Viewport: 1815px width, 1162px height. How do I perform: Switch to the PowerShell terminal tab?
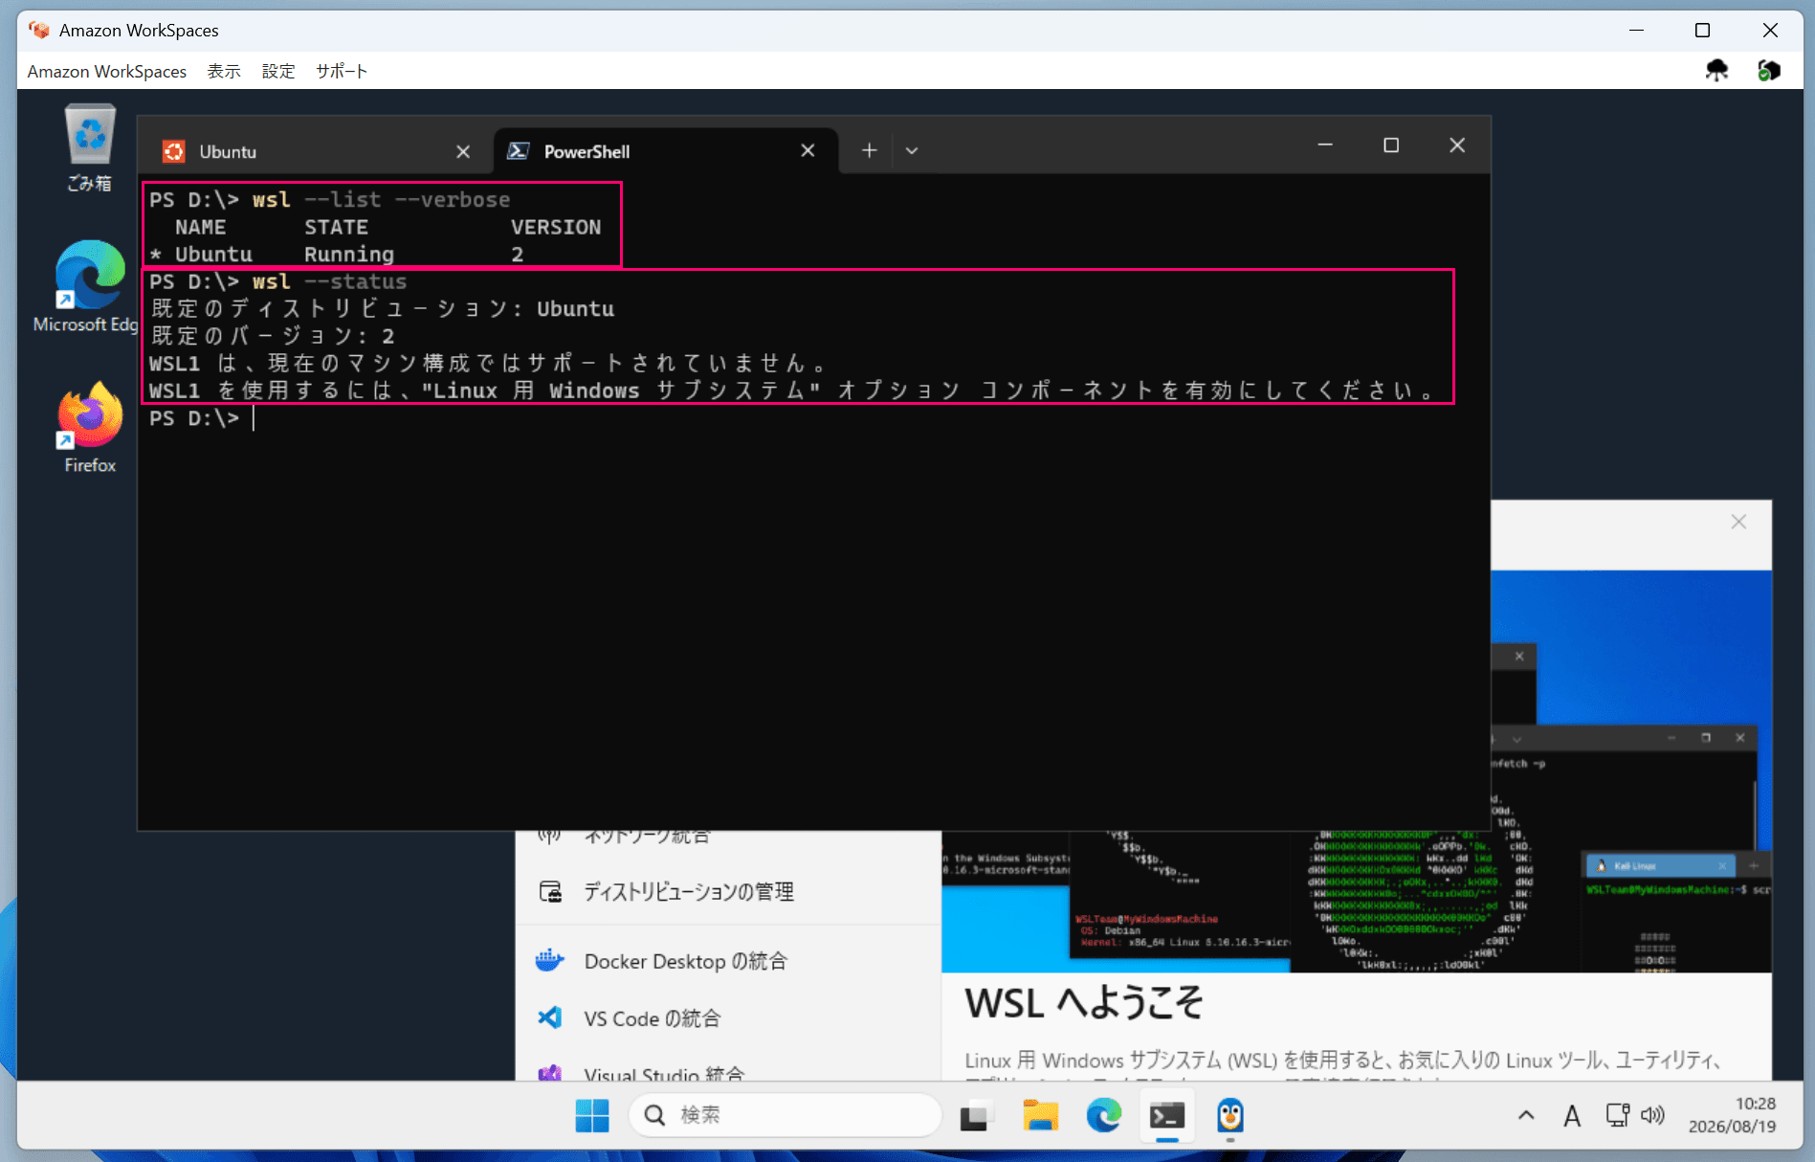(666, 151)
